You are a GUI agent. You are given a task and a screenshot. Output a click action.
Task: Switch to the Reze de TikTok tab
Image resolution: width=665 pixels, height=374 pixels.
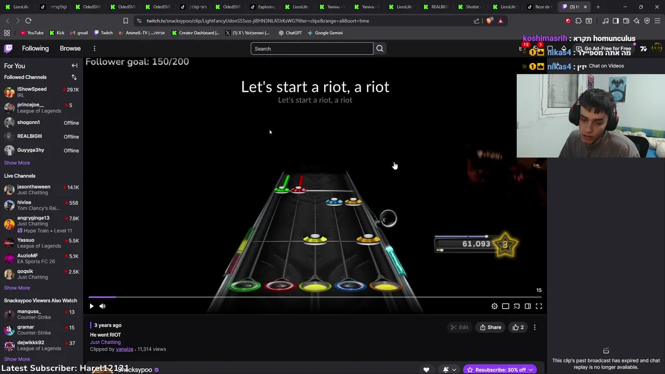[x=540, y=7]
